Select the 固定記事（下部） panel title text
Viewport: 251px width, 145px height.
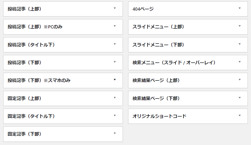(x=24, y=134)
